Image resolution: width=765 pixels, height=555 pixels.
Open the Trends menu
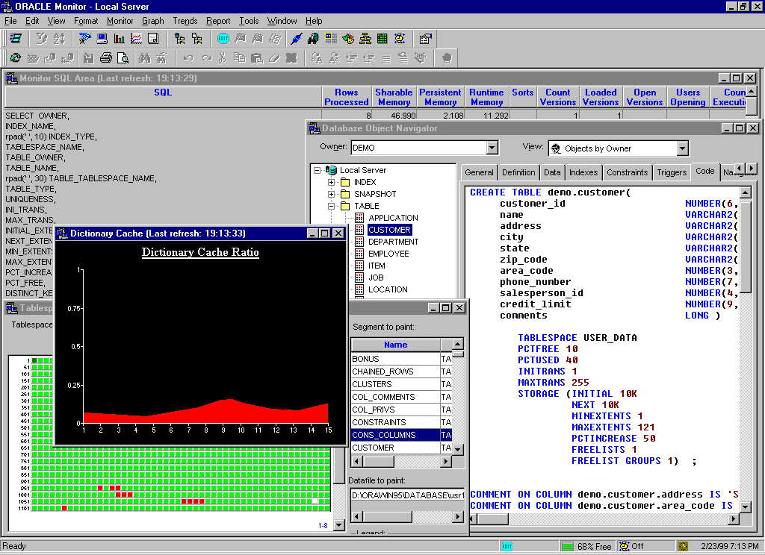pyautogui.click(x=185, y=21)
